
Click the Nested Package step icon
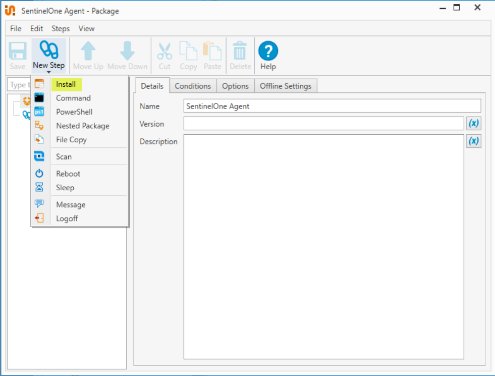point(39,126)
